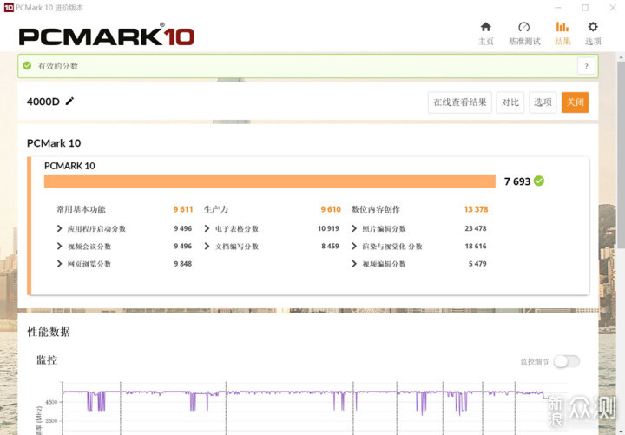Expand 渲染与视觉化 分数 row
This screenshot has height=435, width=625.
click(x=354, y=246)
